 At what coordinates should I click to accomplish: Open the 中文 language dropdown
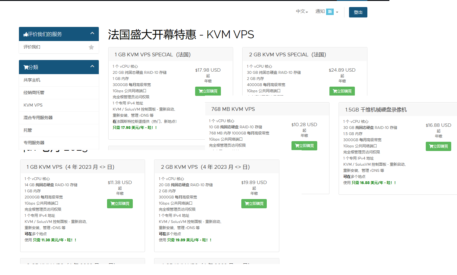(302, 12)
